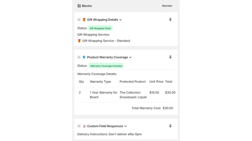Collapse the Gift Wrapping Details chevron
Screen dimensions: 252x141
tap(121, 20)
